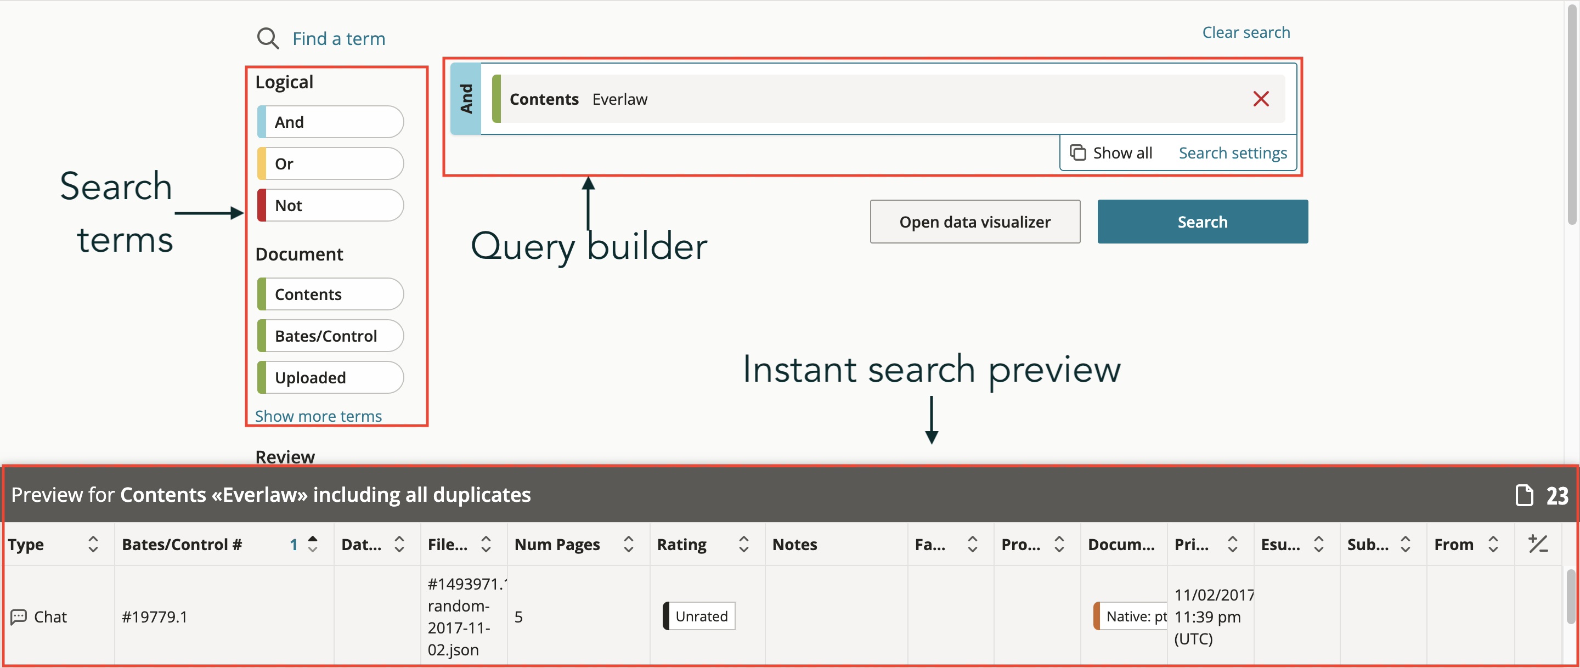Click the Show all duplicates icon
This screenshot has width=1580, height=668.
pos(1077,152)
